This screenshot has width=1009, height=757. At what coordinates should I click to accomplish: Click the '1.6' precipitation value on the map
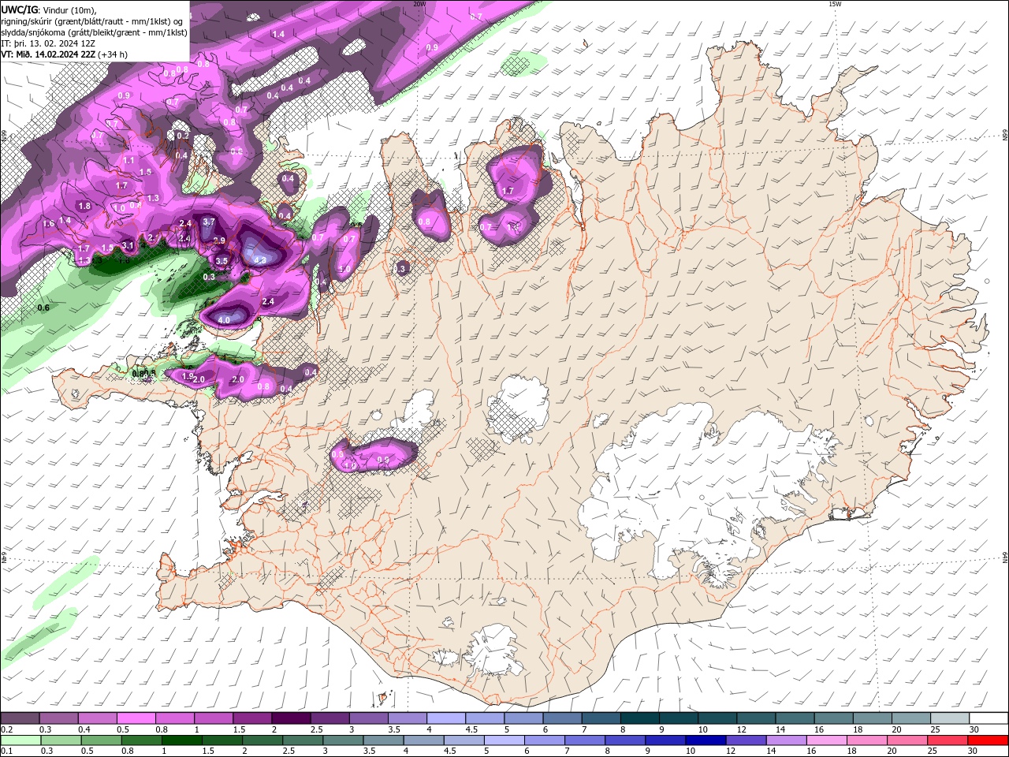[49, 224]
